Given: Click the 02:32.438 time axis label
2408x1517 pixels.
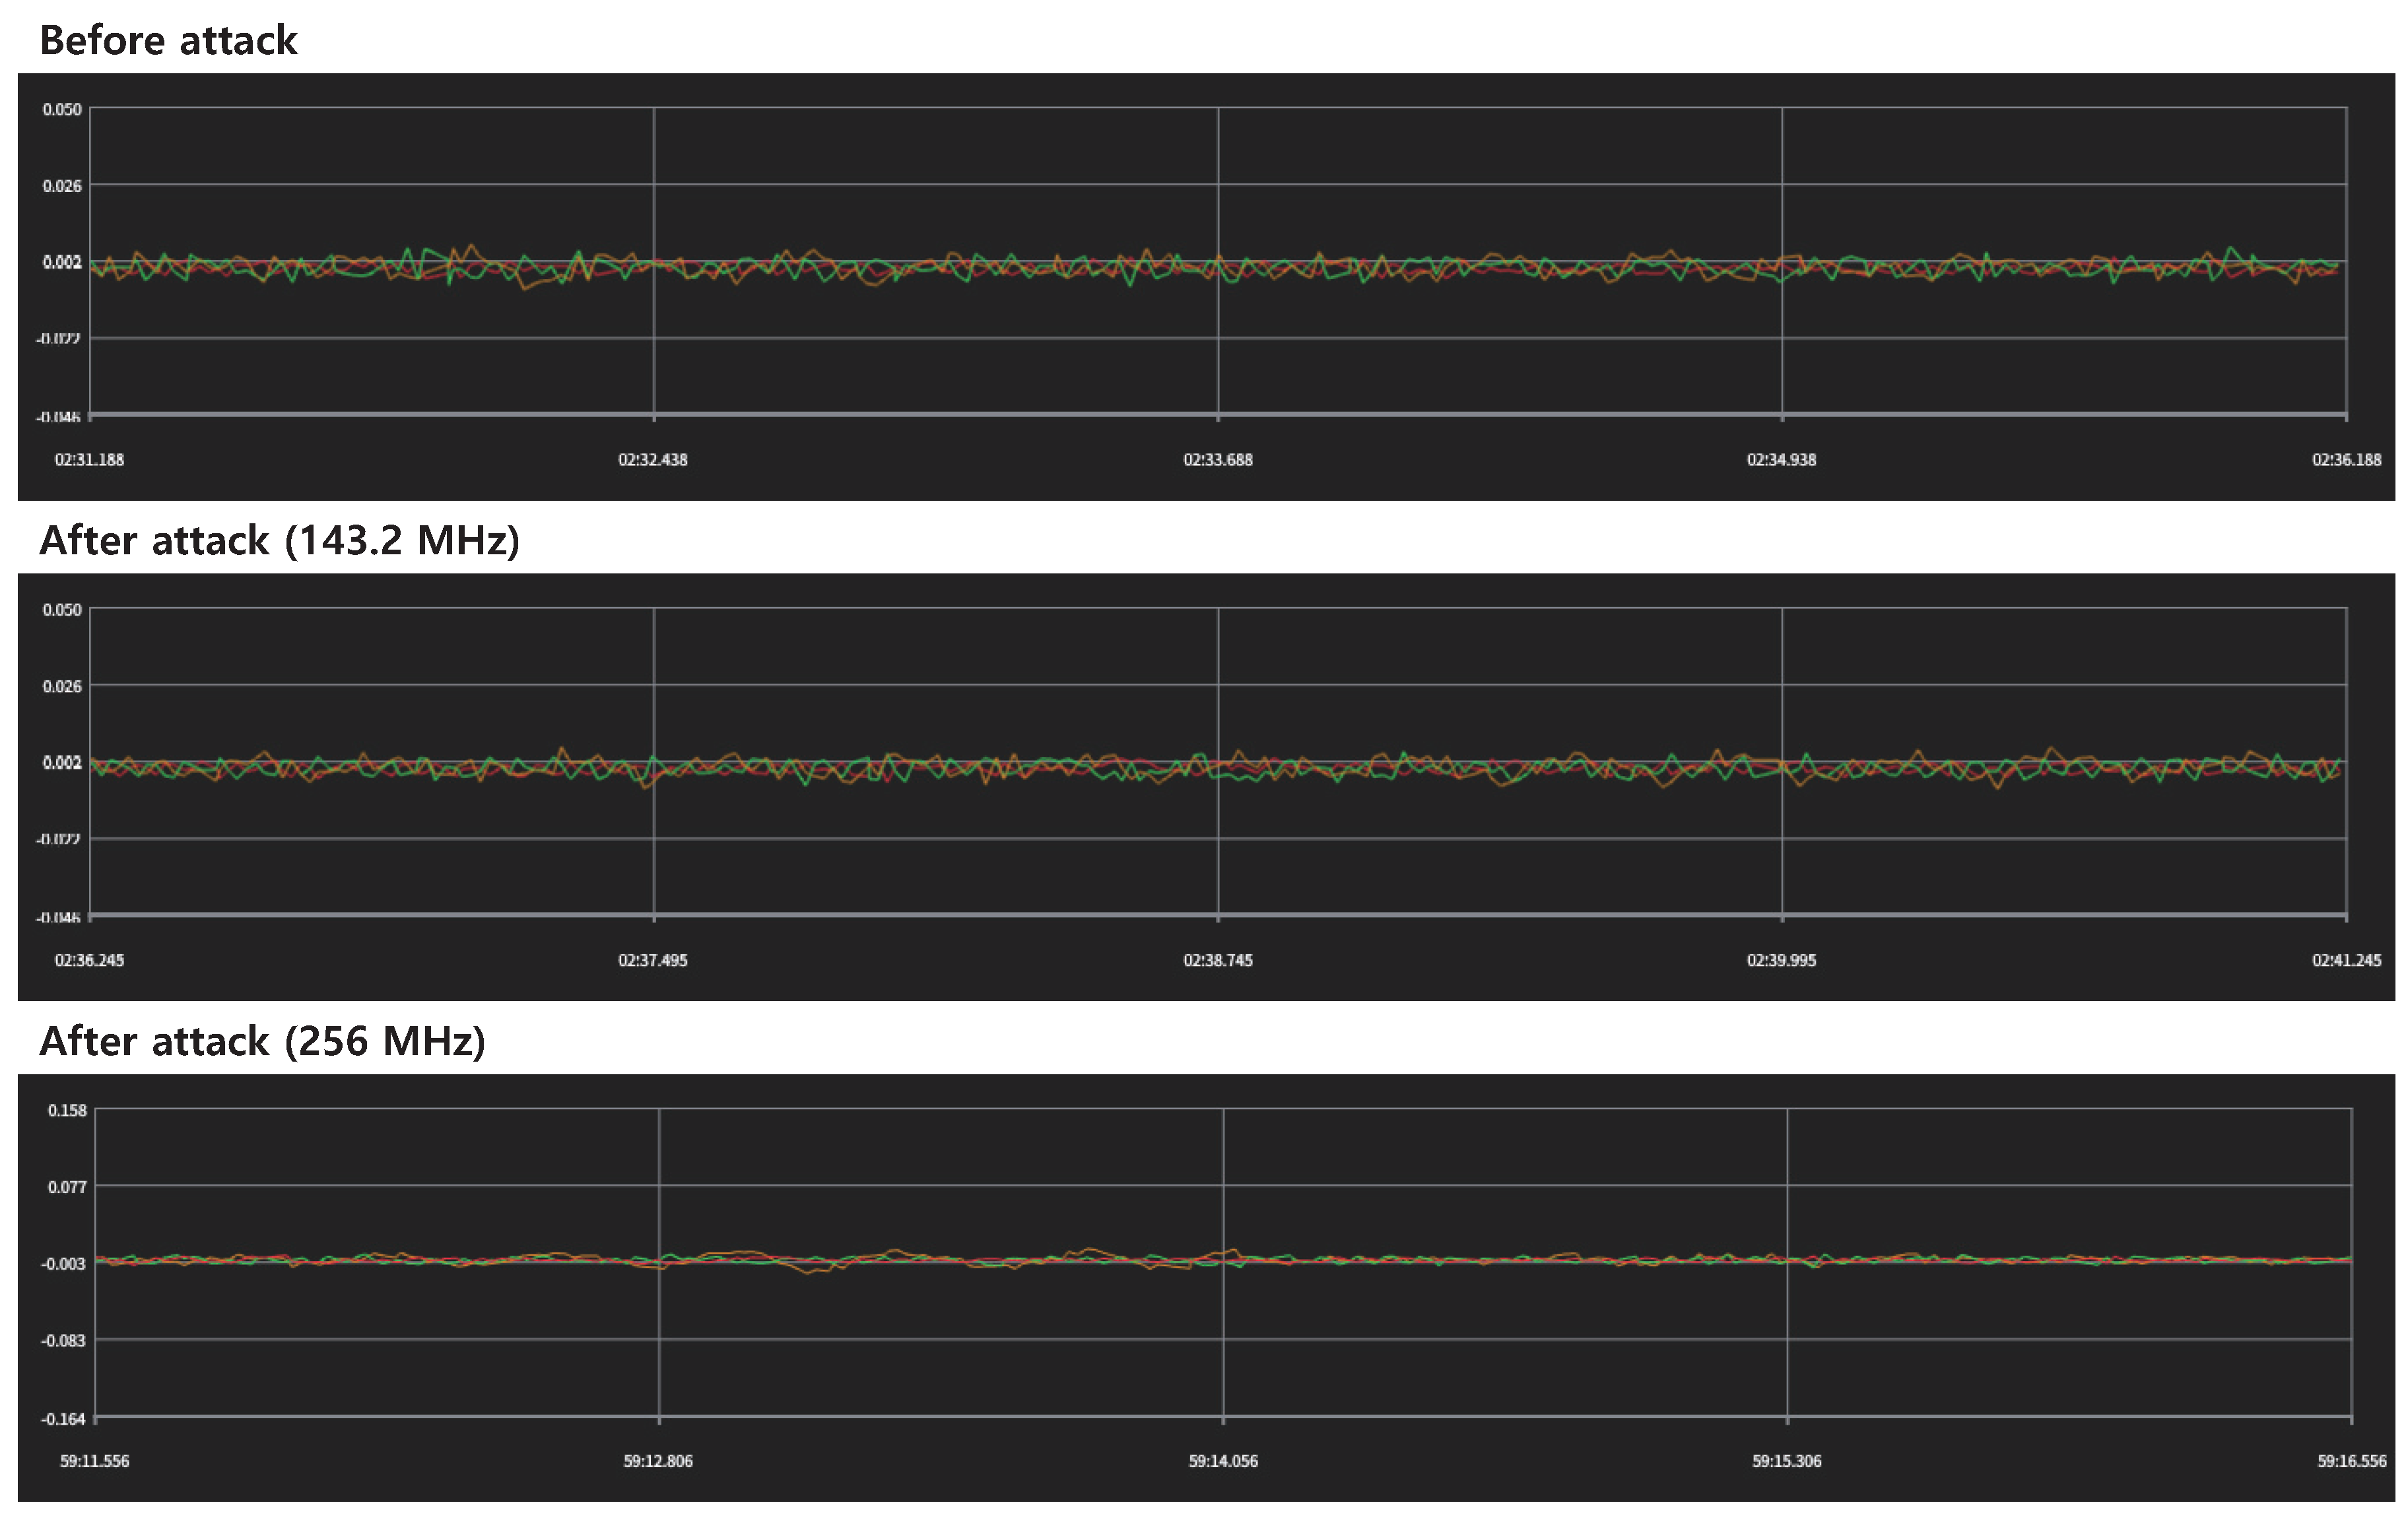Looking at the screenshot, I should click(x=652, y=460).
